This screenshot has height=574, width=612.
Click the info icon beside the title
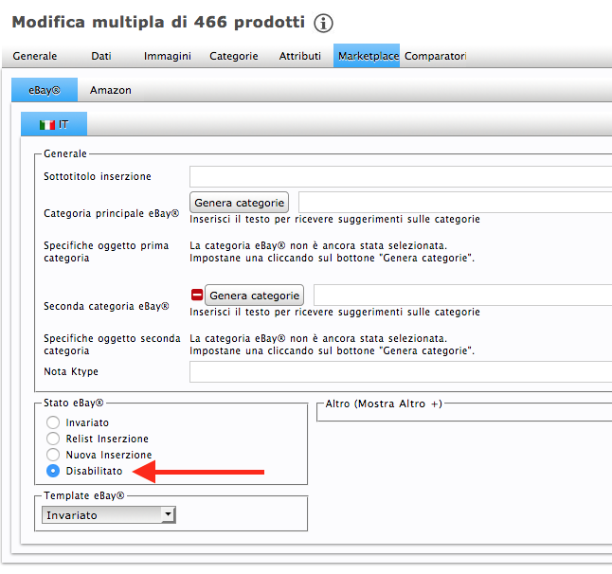323,23
